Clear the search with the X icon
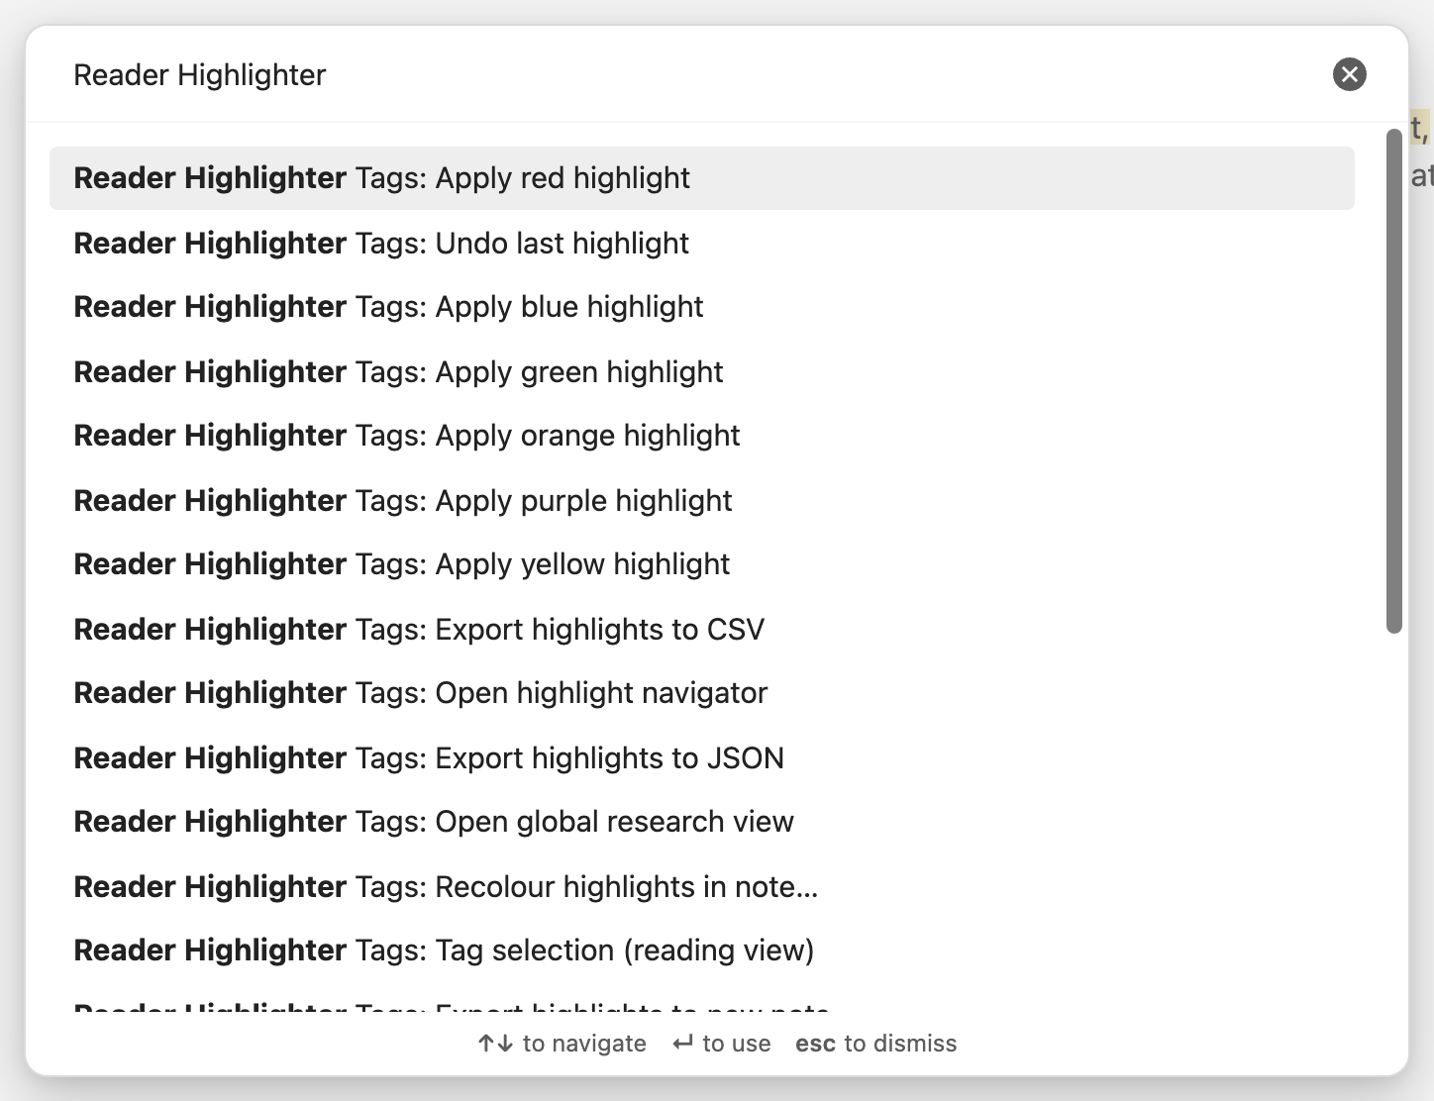This screenshot has height=1101, width=1434. (x=1349, y=74)
